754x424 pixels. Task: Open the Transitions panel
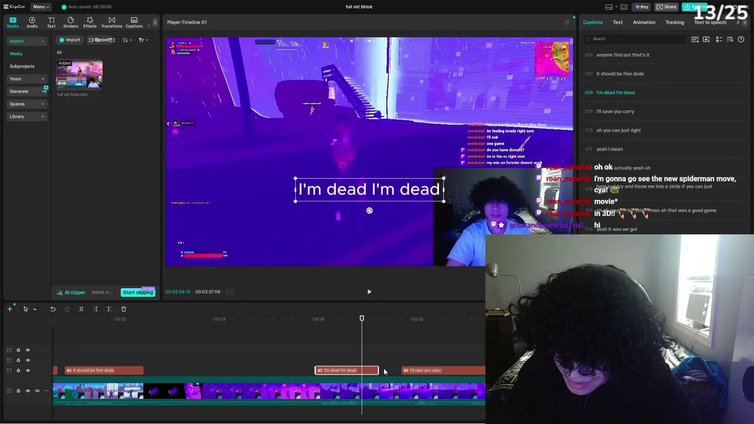[111, 22]
